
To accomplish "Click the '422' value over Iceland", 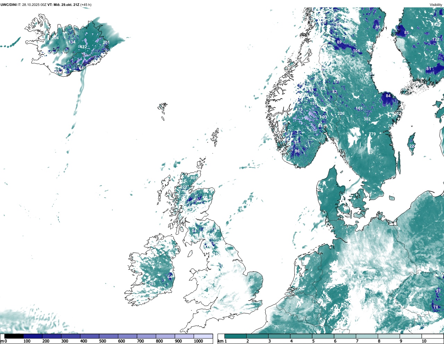I will click(x=84, y=47).
